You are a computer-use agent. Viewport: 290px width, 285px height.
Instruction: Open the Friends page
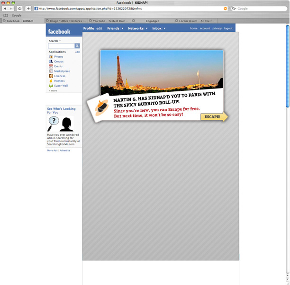click(x=113, y=28)
